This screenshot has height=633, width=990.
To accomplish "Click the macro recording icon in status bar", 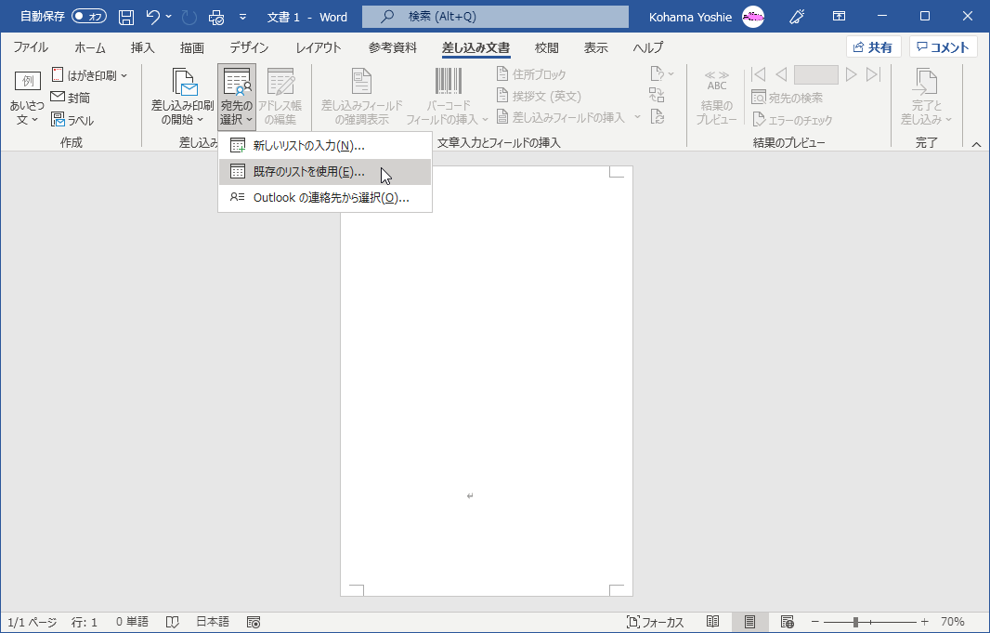I will point(254,622).
